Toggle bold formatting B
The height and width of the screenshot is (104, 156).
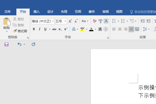pos(34,29)
